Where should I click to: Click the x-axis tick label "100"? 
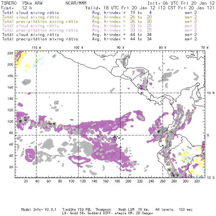pyautogui.click(x=72, y=181)
